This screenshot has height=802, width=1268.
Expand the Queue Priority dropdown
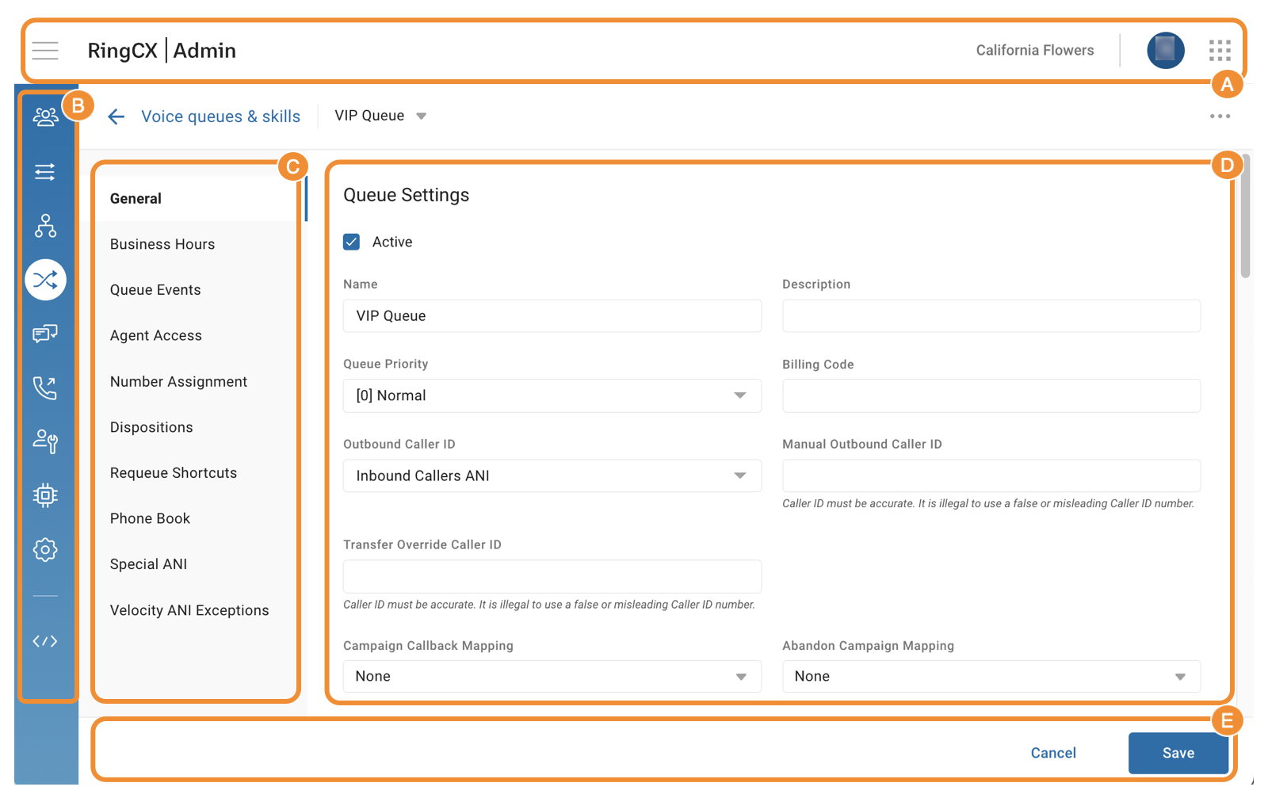(x=552, y=395)
